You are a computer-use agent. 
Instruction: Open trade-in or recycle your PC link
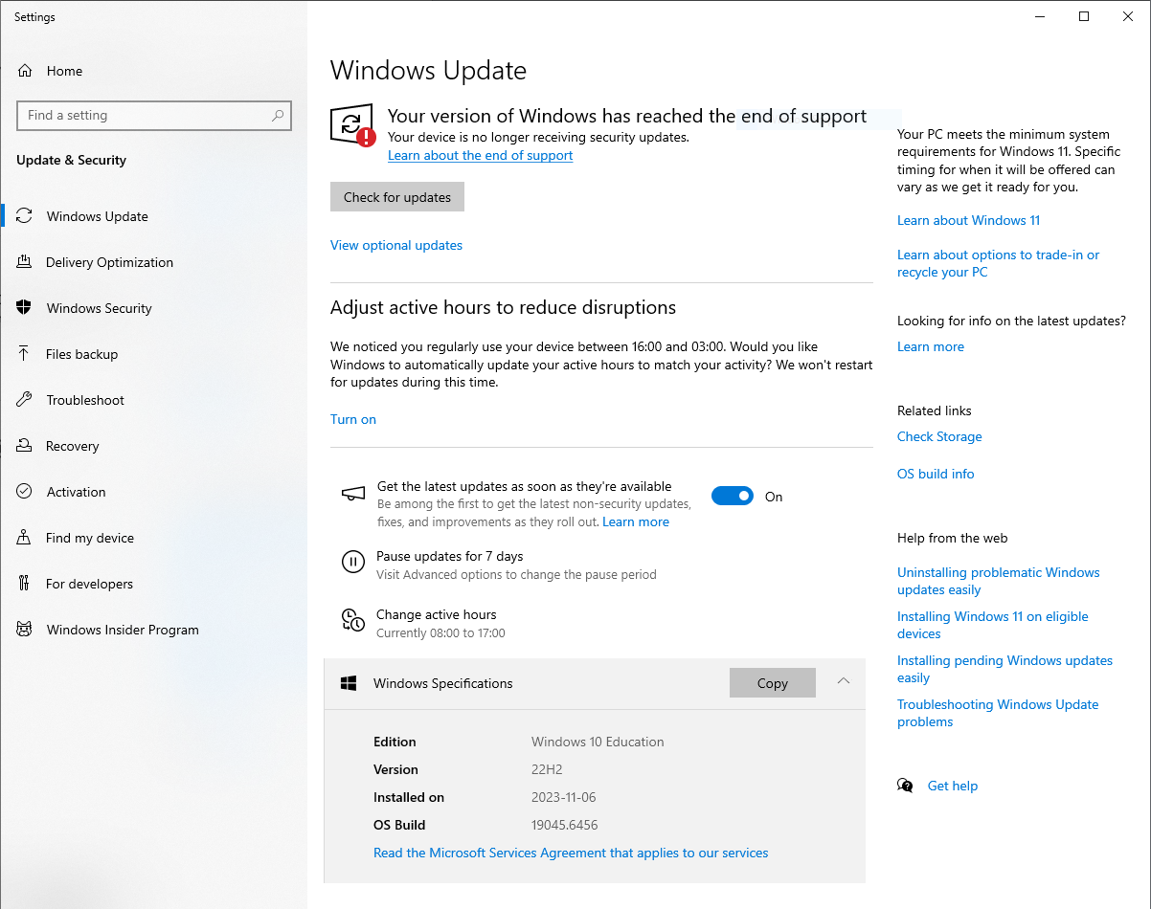click(x=998, y=263)
